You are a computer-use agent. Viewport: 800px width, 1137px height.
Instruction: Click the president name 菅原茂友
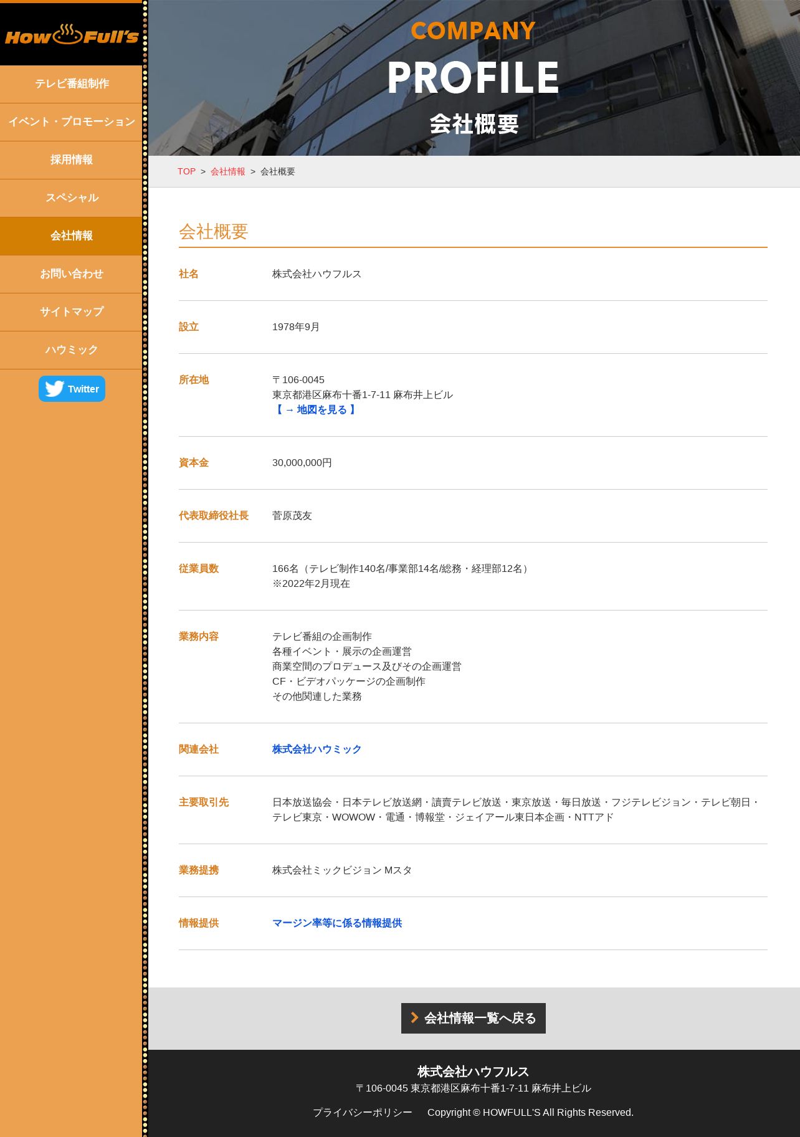292,516
